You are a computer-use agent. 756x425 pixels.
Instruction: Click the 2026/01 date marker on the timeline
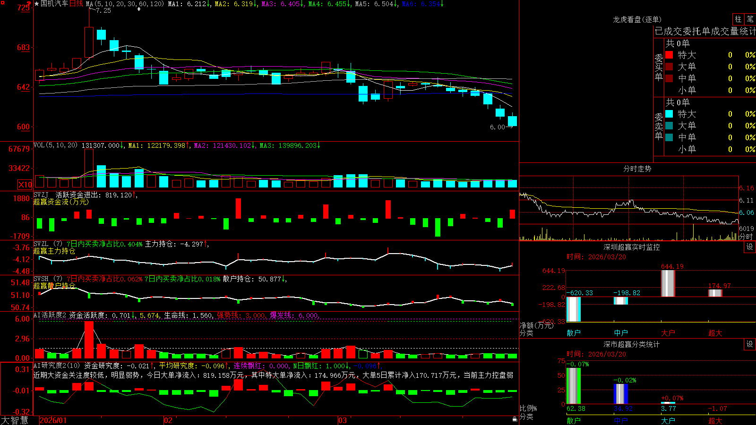[x=53, y=420]
